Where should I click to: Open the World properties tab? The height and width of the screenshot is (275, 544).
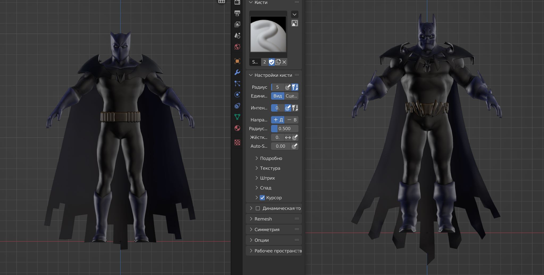(x=237, y=47)
